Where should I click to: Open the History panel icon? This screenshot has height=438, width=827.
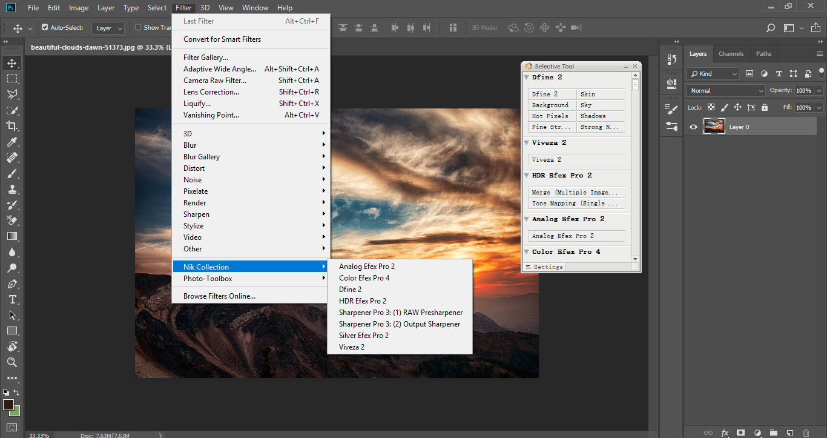click(671, 59)
